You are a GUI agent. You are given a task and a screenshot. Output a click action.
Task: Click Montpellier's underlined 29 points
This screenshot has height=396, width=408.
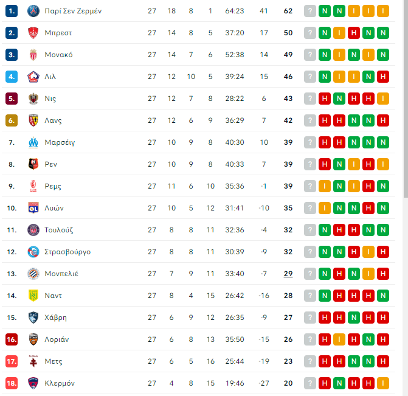288,274
